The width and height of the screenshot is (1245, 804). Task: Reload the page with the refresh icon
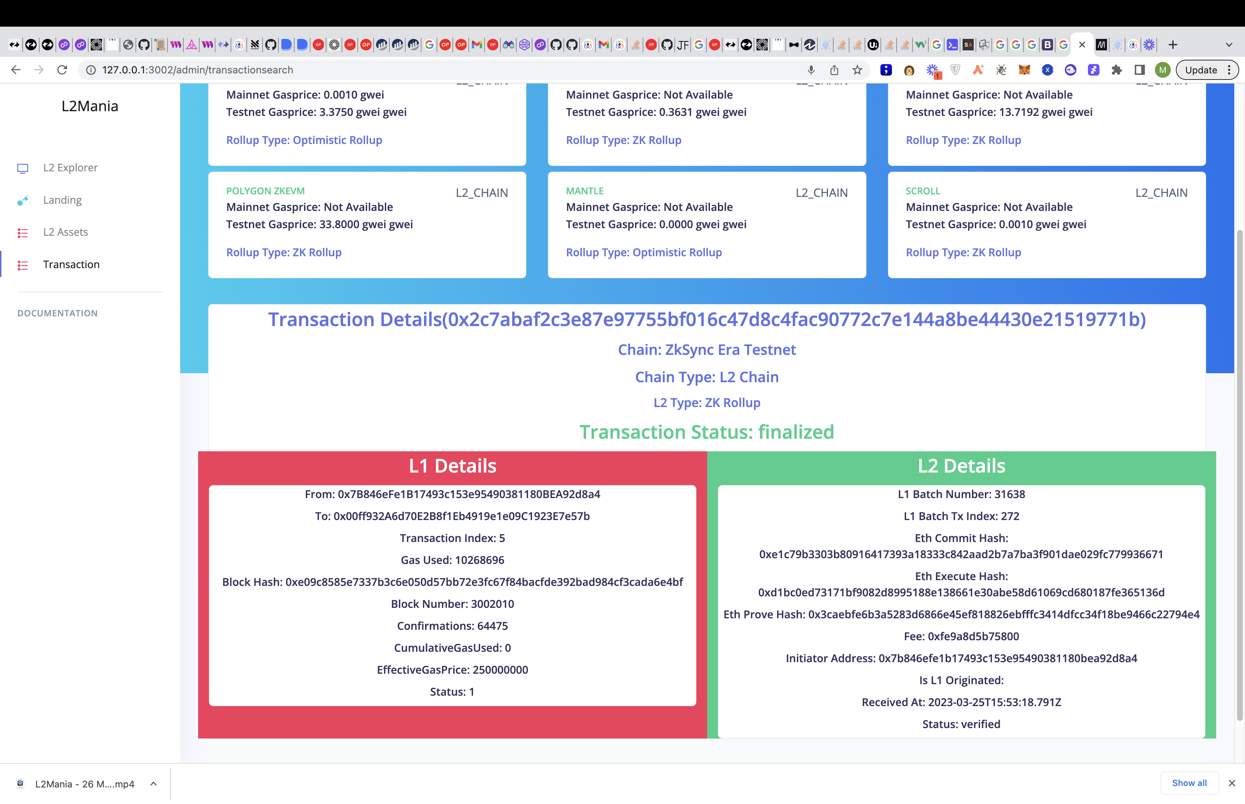click(62, 70)
